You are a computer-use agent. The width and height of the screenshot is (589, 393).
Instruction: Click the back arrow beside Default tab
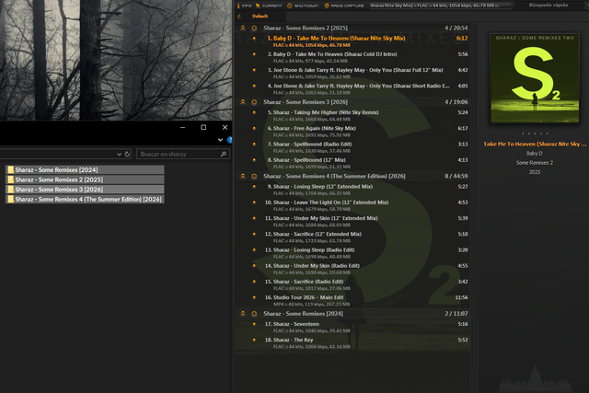239,17
